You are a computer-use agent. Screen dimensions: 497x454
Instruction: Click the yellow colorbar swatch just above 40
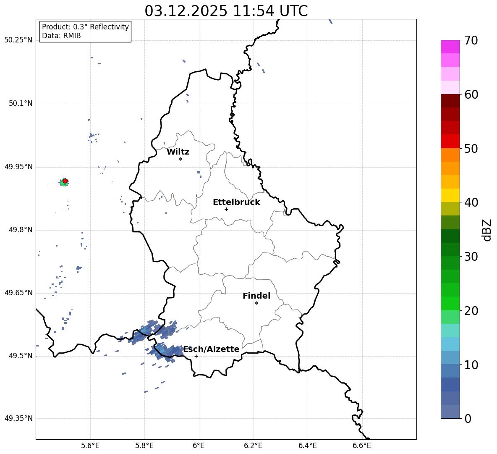pos(450,195)
